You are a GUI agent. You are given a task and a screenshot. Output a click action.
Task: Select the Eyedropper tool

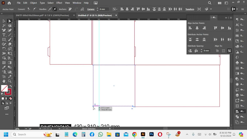pos(4,67)
